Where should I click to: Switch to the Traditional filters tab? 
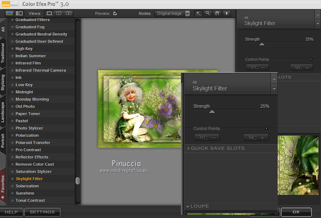tap(3, 53)
